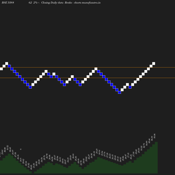
Task: Click the "Renko" word in the header
Action: coord(69,2)
